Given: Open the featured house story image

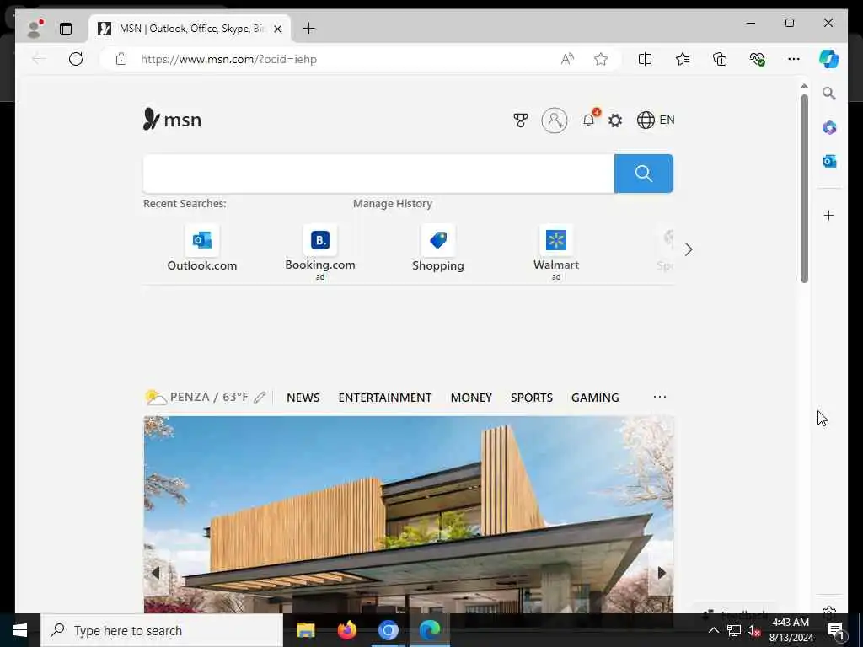Looking at the screenshot, I should 409,515.
